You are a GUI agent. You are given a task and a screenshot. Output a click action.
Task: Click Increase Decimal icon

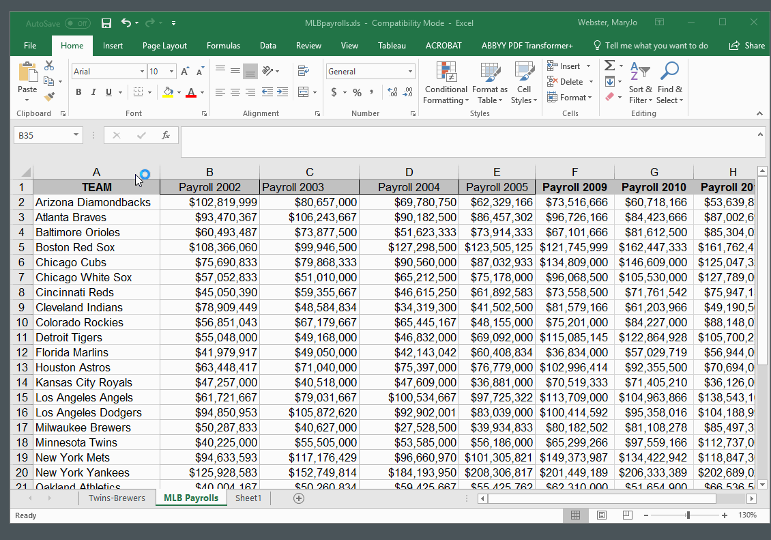click(392, 92)
